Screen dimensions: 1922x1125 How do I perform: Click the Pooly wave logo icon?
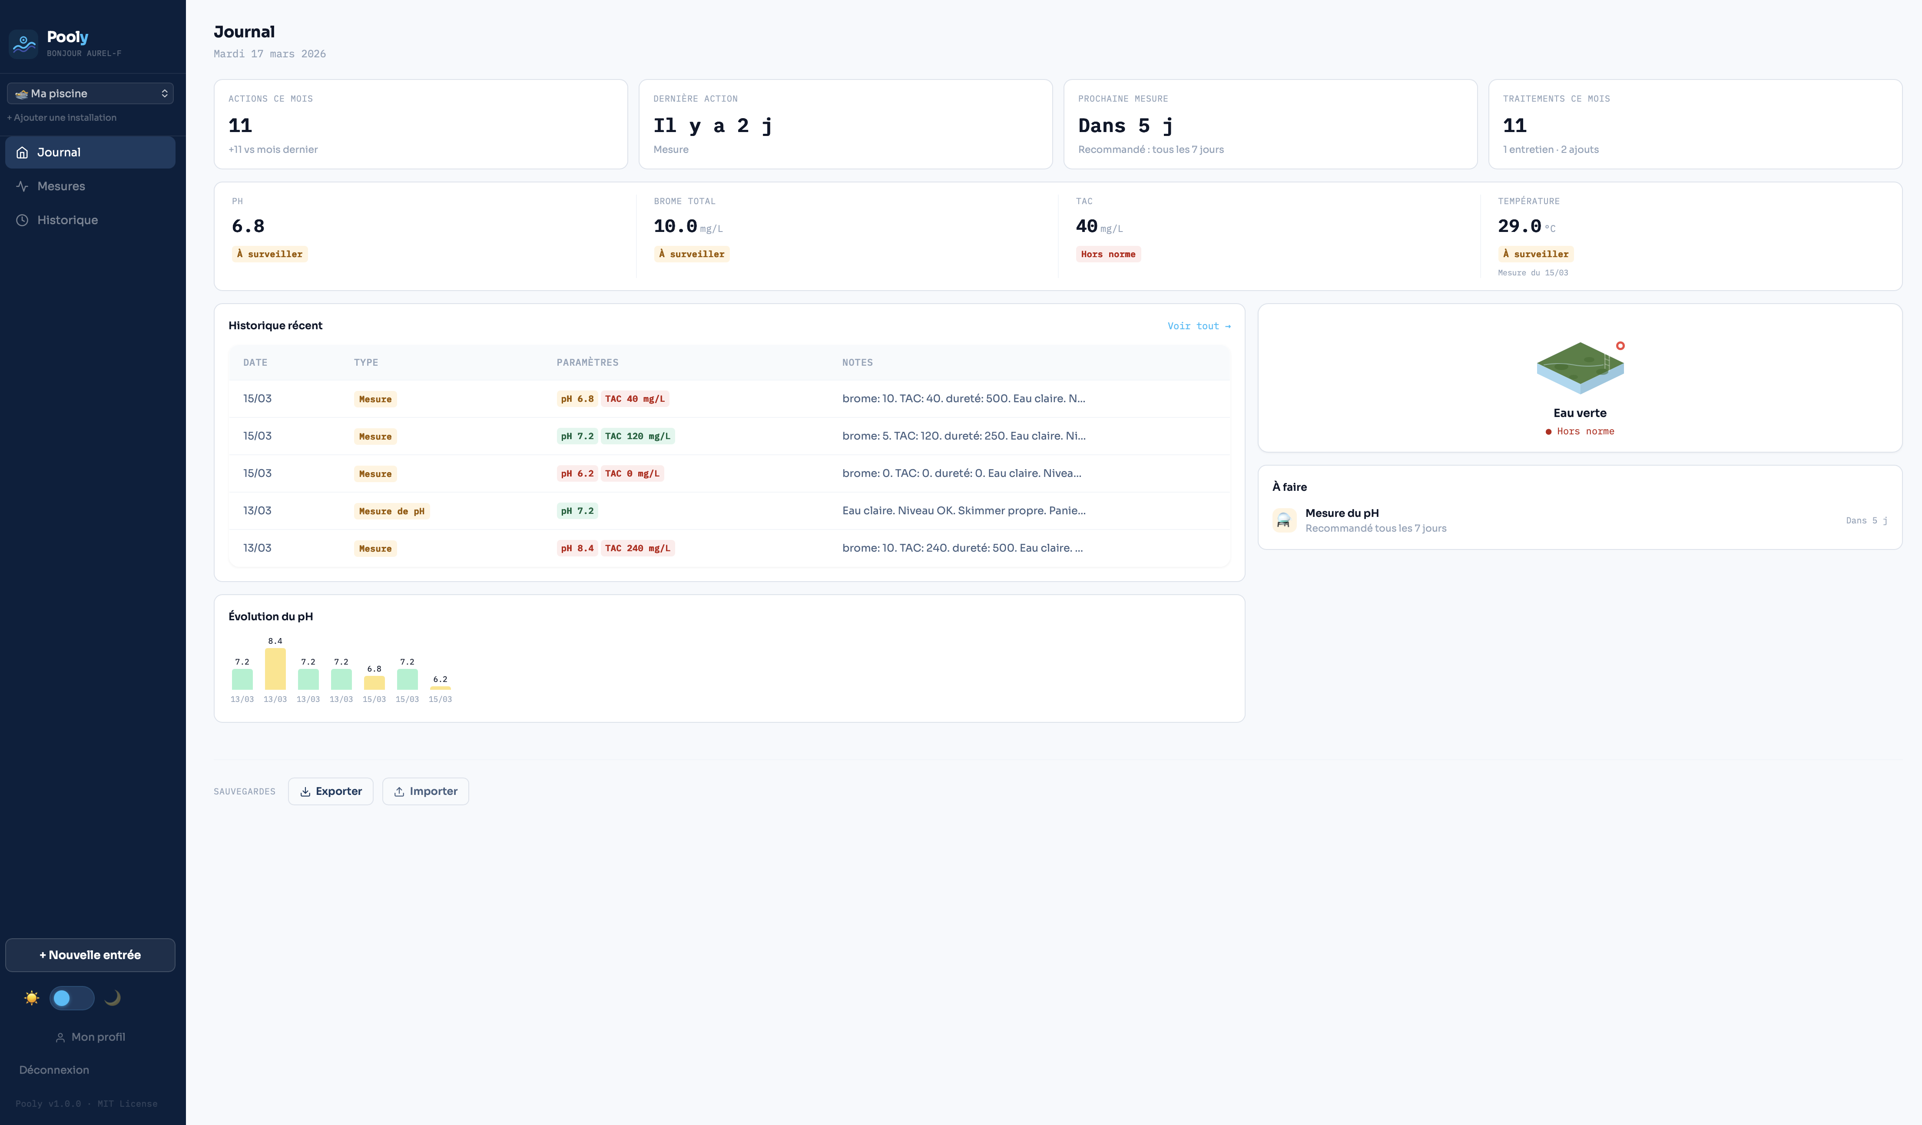click(x=23, y=43)
